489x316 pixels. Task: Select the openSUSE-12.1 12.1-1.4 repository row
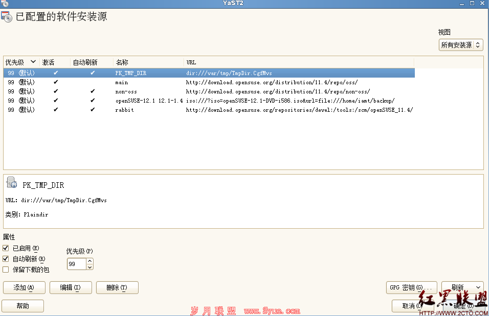tap(209, 100)
